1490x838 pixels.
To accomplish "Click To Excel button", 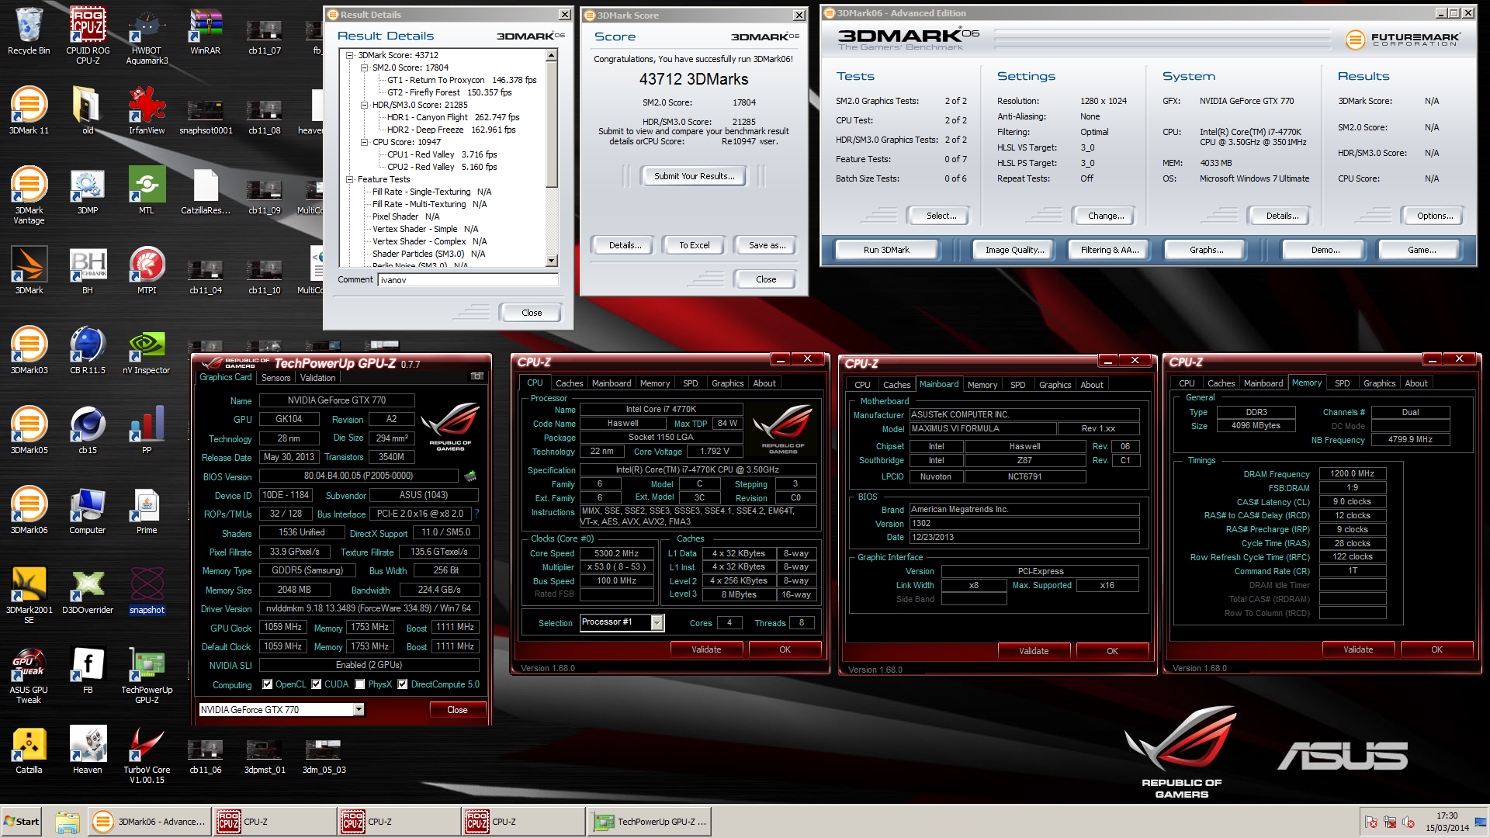I will click(x=695, y=245).
